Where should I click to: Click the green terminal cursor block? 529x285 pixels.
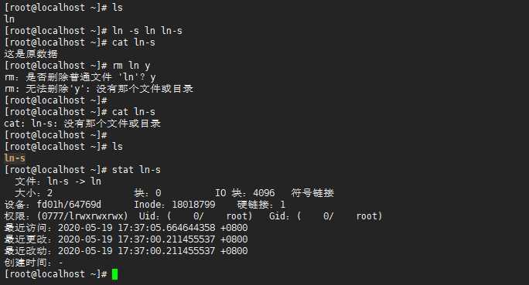coord(114,274)
